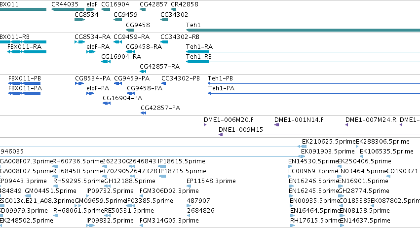Viewport: 420px width, 228px height.
Task: Click the CR42858 gene label
Action: (185, 4)
